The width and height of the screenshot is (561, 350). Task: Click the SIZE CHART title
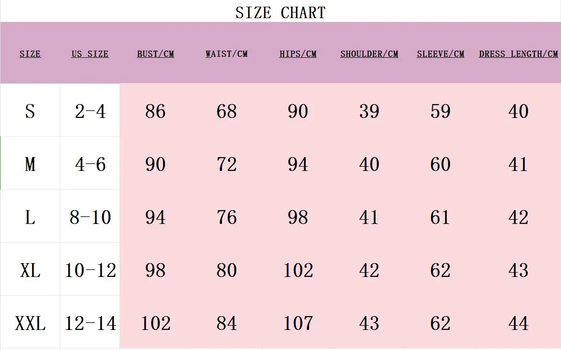click(280, 13)
